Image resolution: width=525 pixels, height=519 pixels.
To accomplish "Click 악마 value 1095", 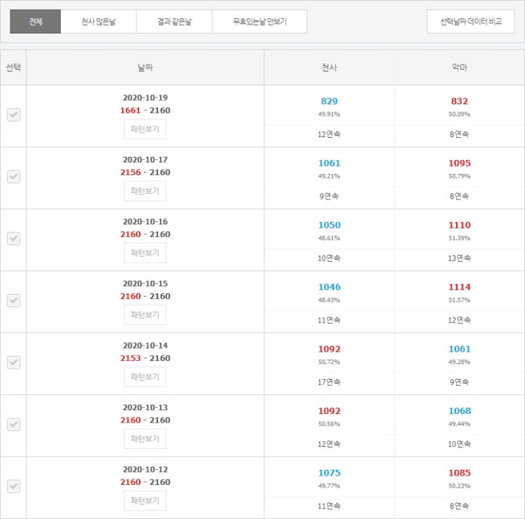I will coord(459,163).
